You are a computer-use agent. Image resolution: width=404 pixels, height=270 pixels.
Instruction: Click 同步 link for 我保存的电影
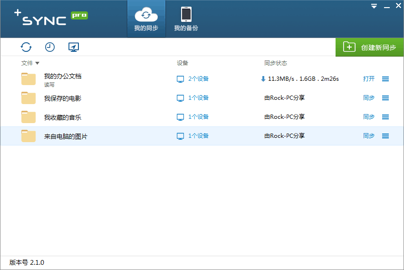[369, 98]
